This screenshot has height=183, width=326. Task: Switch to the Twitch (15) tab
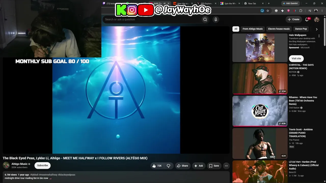point(109,4)
